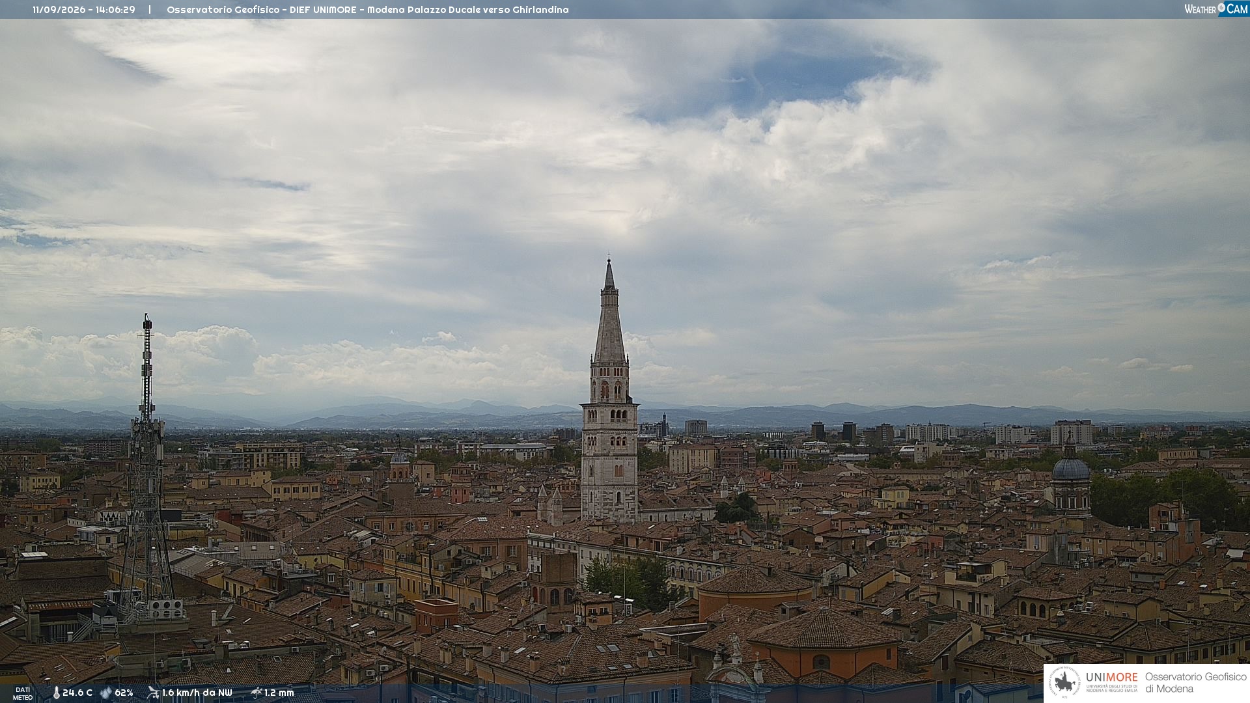Screen dimensions: 1250x703
Task: Select the DATI METEO label
Action: (23, 693)
